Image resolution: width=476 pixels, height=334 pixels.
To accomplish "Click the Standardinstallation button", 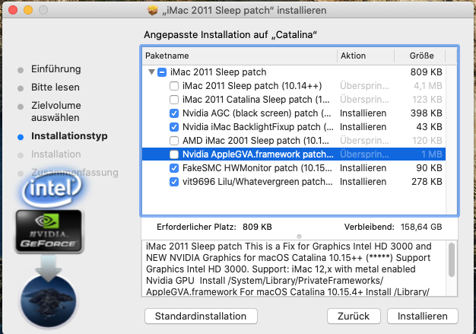I will tap(201, 316).
